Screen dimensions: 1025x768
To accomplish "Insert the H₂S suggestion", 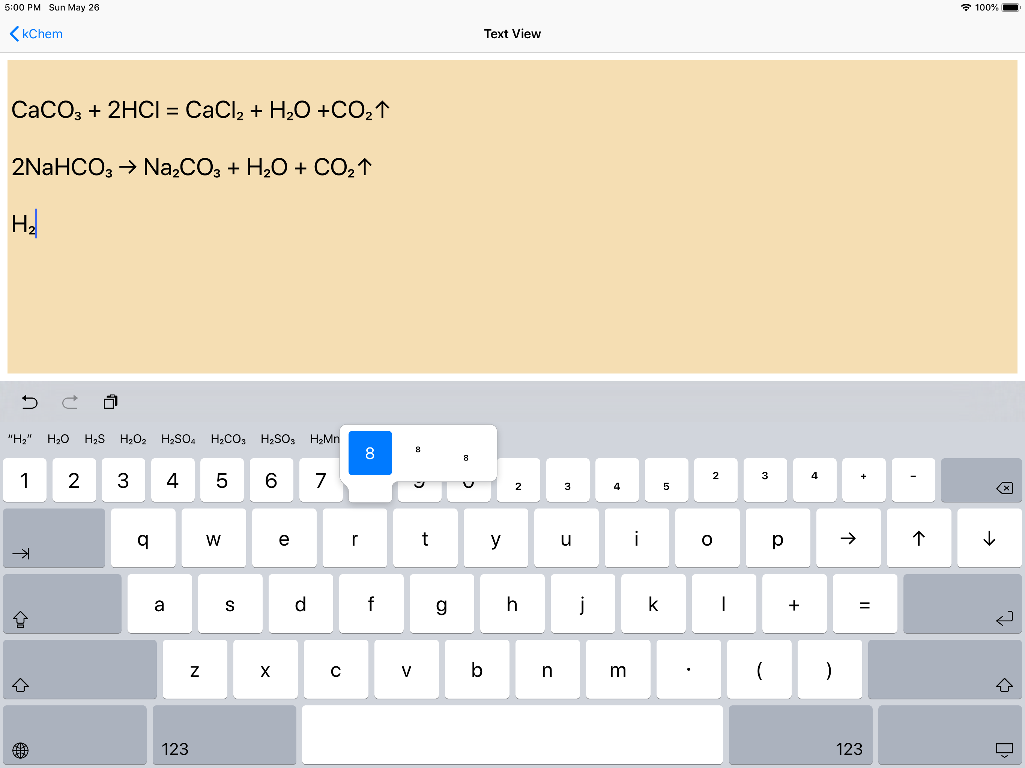I will [95, 439].
